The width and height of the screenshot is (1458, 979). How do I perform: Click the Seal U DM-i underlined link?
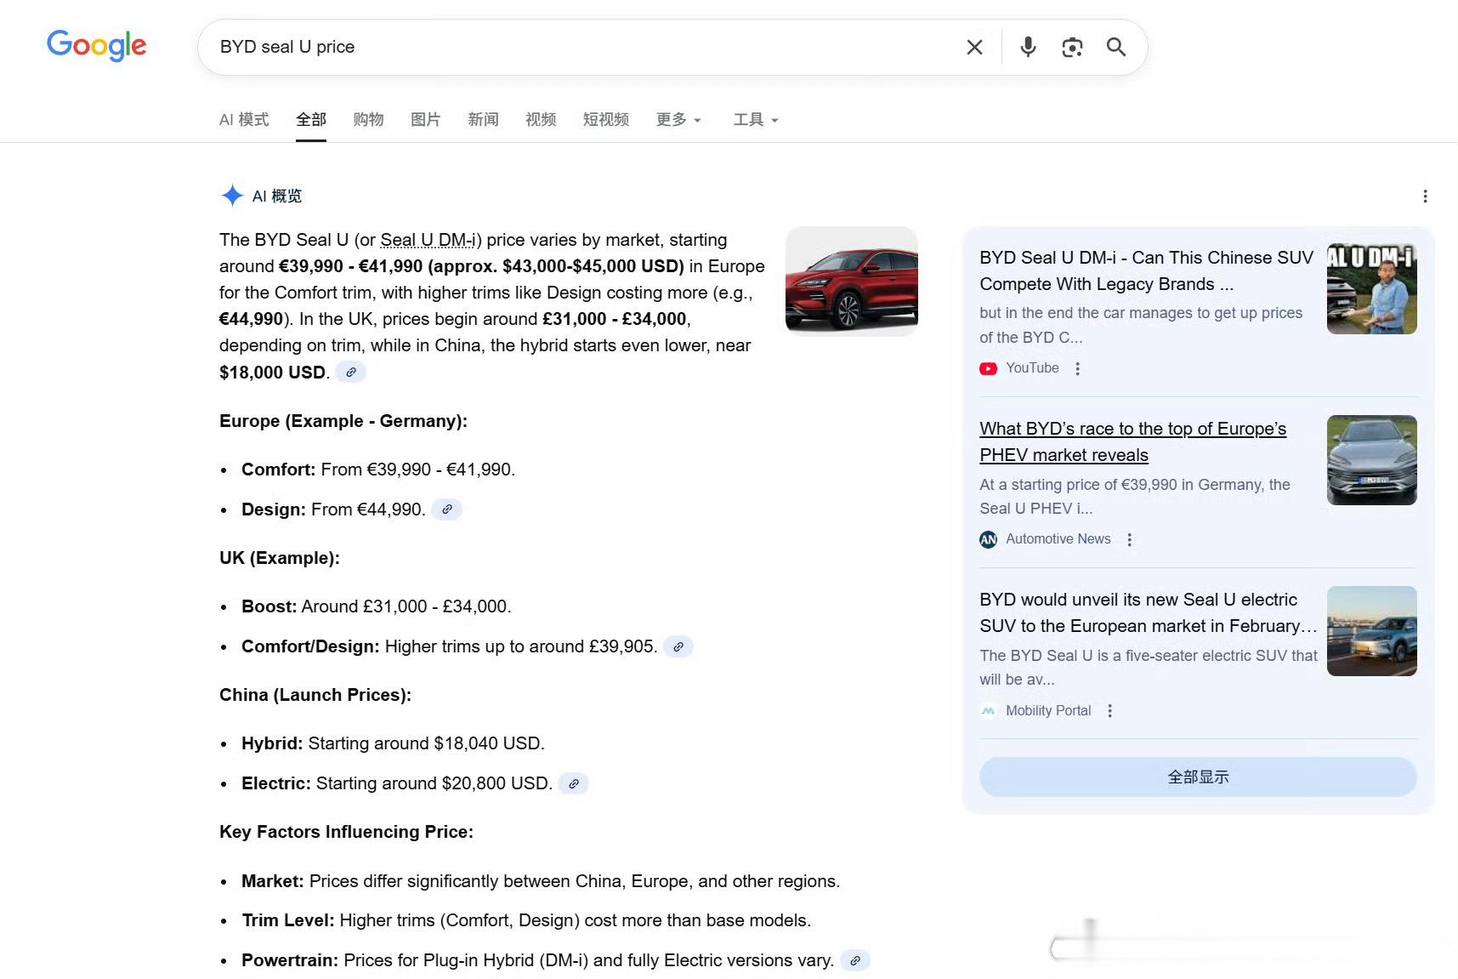click(x=428, y=240)
